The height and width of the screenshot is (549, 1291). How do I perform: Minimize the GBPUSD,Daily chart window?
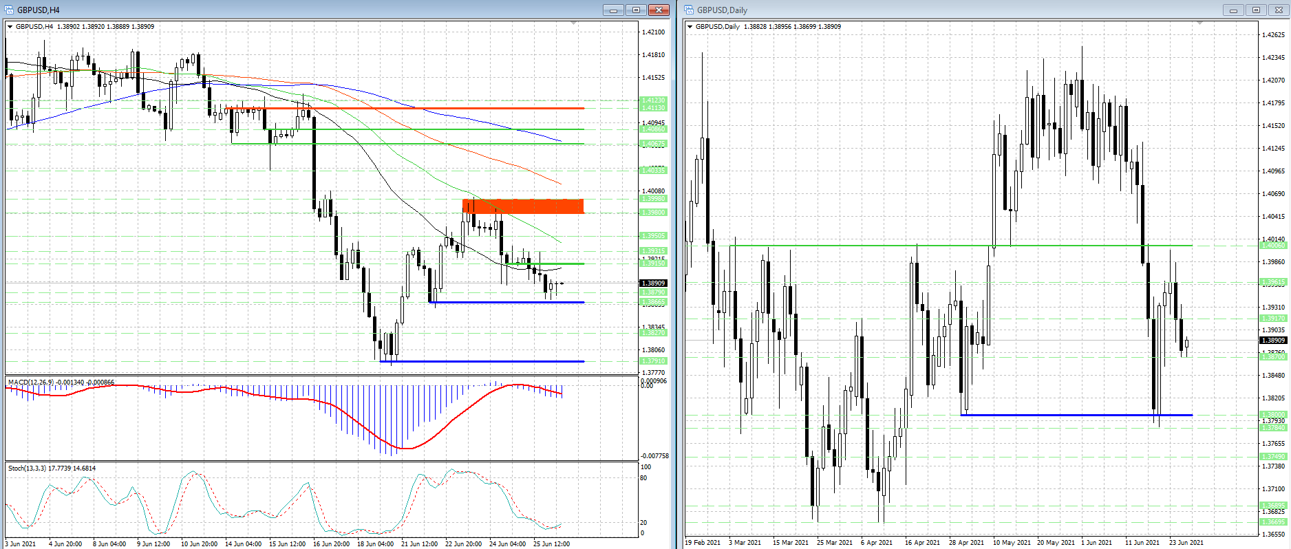click(x=1233, y=10)
